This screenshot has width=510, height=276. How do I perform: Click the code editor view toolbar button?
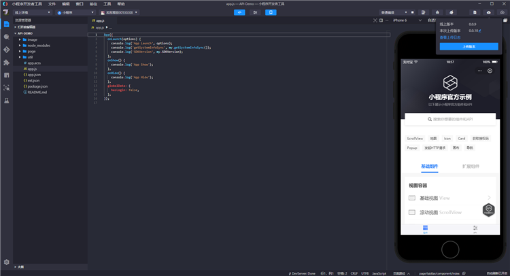(x=239, y=12)
